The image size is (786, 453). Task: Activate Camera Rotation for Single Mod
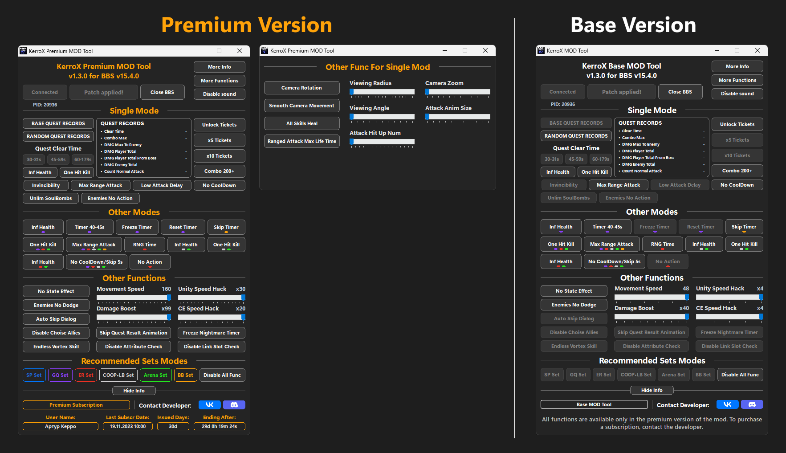(x=301, y=87)
